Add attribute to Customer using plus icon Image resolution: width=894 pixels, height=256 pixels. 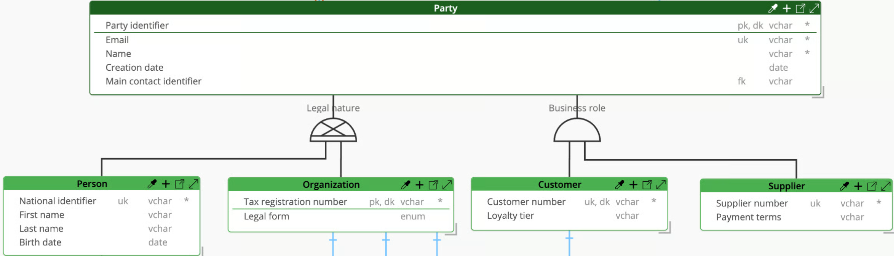point(633,185)
